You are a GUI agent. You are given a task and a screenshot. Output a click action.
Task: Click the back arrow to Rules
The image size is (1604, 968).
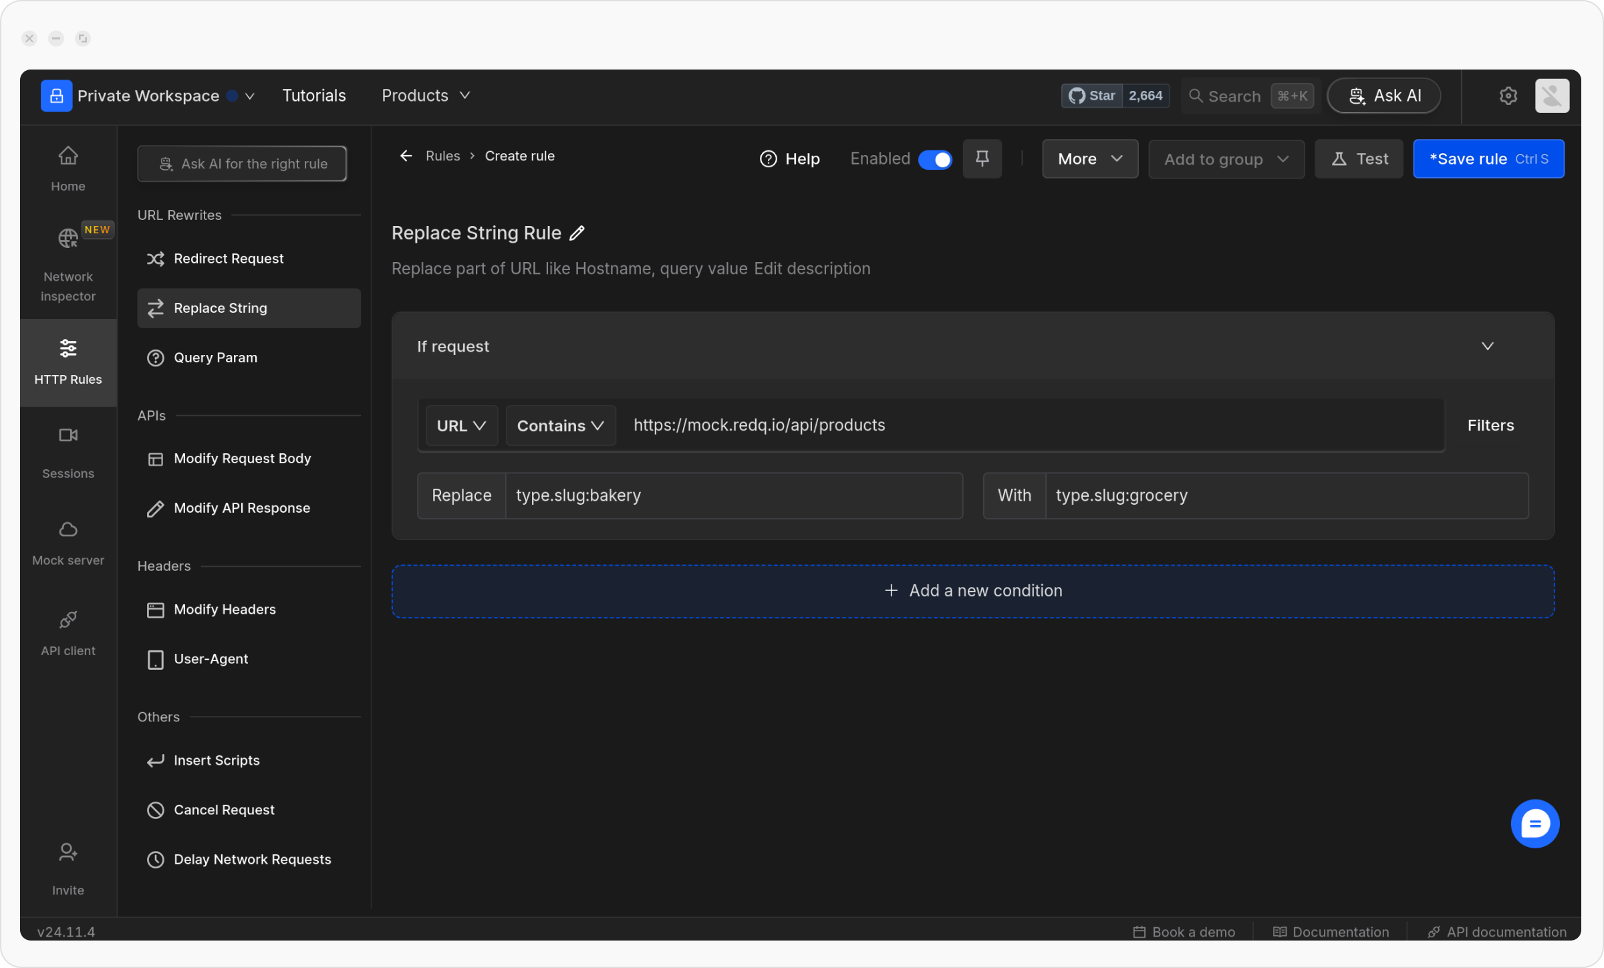(x=406, y=156)
